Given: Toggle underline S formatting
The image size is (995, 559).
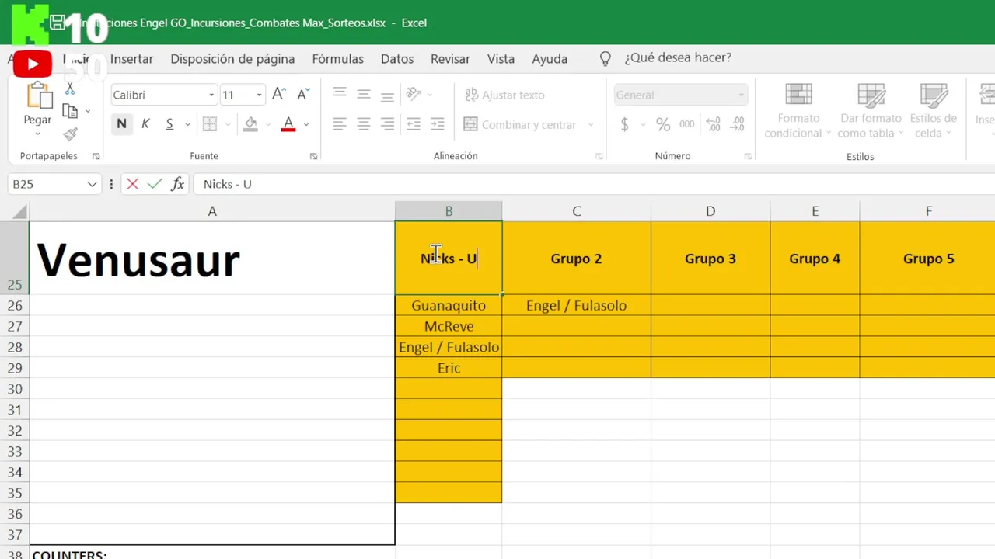Looking at the screenshot, I should pyautogui.click(x=169, y=124).
